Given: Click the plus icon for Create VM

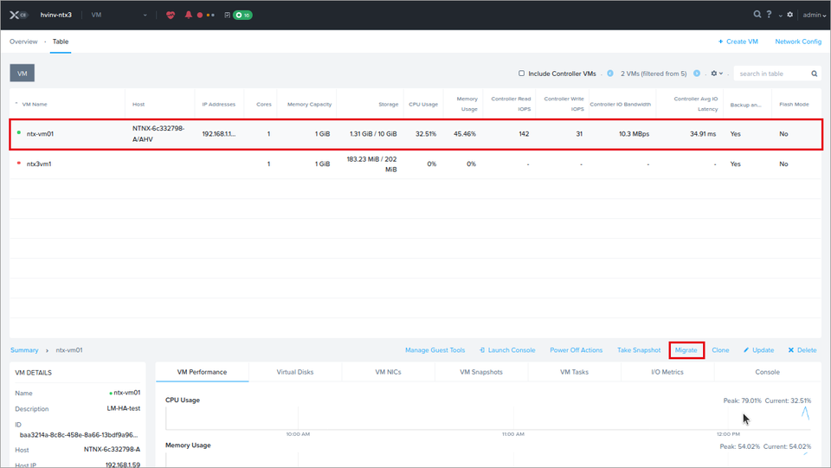Looking at the screenshot, I should [720, 42].
